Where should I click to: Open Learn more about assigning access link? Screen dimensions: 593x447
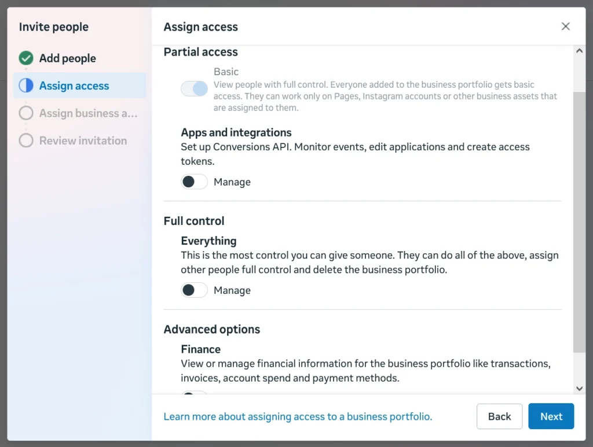[298, 416]
